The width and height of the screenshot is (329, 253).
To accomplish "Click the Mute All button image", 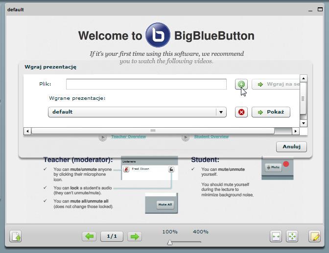I will [x=165, y=205].
